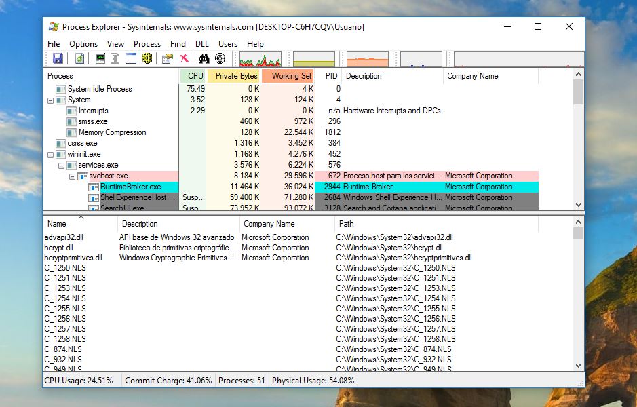Viewport: 637px width, 407px height.
Task: Sort by the Private Bytes column header
Action: click(233, 76)
